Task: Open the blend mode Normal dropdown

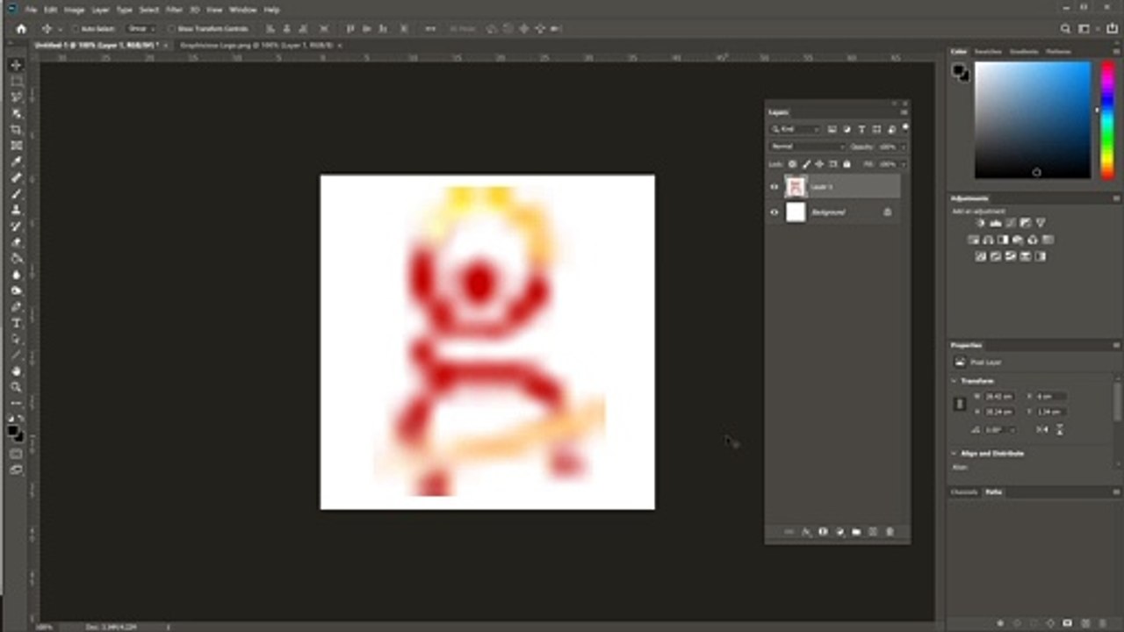Action: [807, 147]
